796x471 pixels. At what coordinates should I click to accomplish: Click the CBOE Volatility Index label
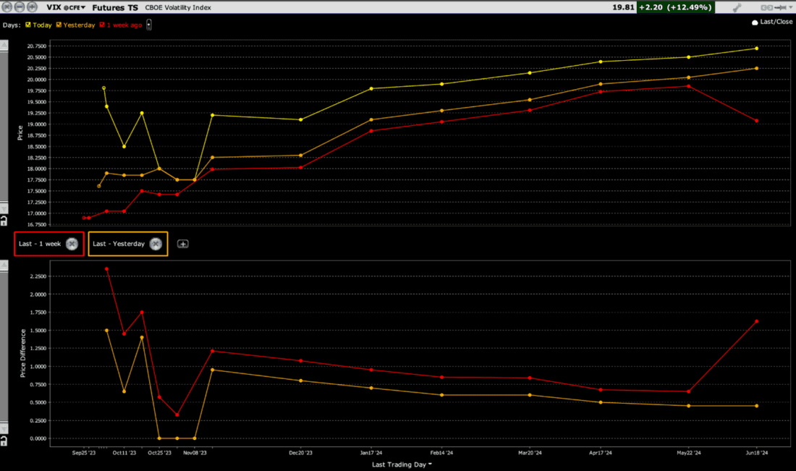coord(178,8)
